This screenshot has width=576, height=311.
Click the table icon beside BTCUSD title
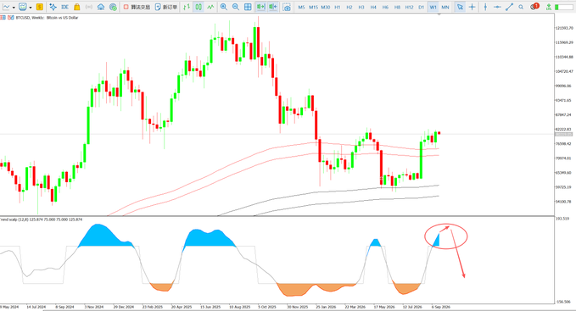coord(3,18)
